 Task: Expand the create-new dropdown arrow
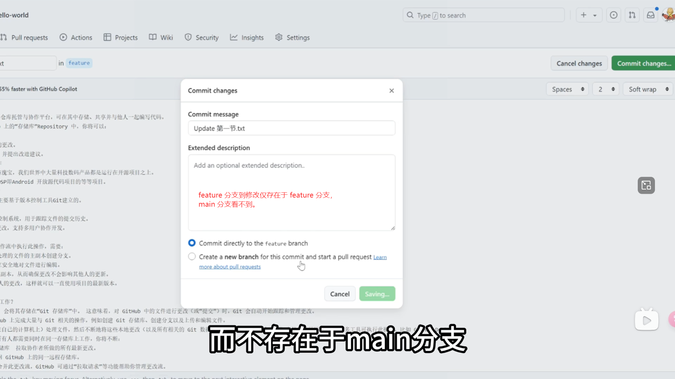click(x=595, y=15)
